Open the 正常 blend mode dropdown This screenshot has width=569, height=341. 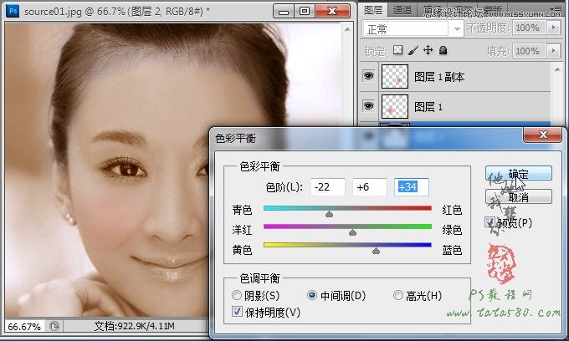point(413,29)
